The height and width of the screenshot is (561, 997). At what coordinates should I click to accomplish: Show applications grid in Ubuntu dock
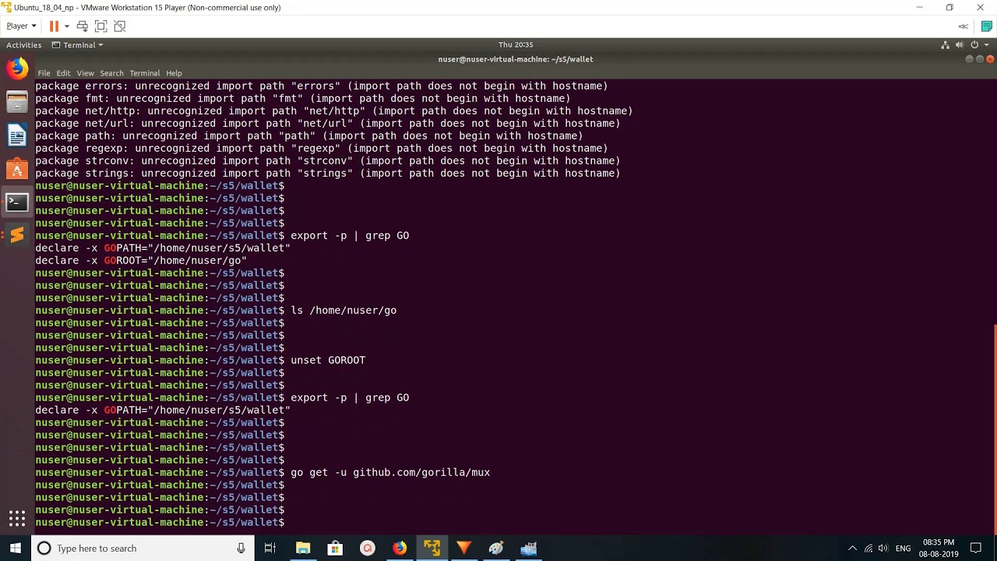(x=17, y=518)
